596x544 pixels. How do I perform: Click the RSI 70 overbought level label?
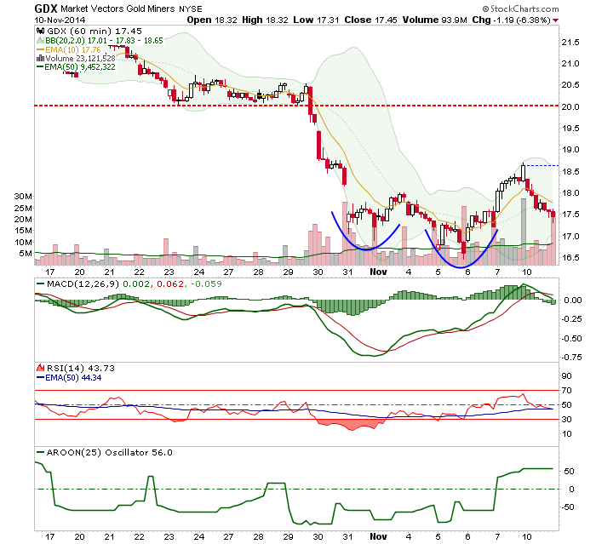(x=567, y=391)
